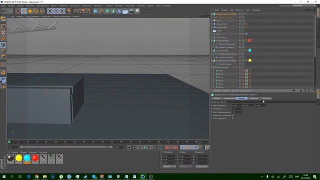Collapse the red-tagged Sweep NURBS tree node

212,40
